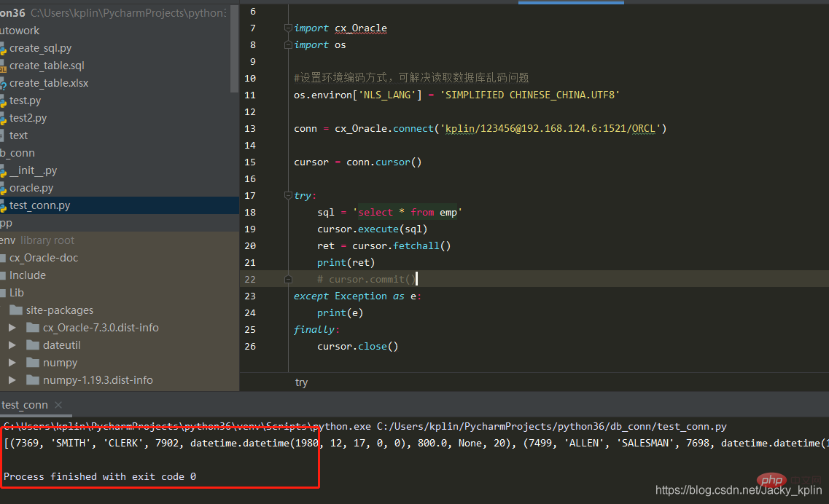Viewport: 829px width, 504px height.
Task: Collapse the import block fold marker
Action: 289,28
